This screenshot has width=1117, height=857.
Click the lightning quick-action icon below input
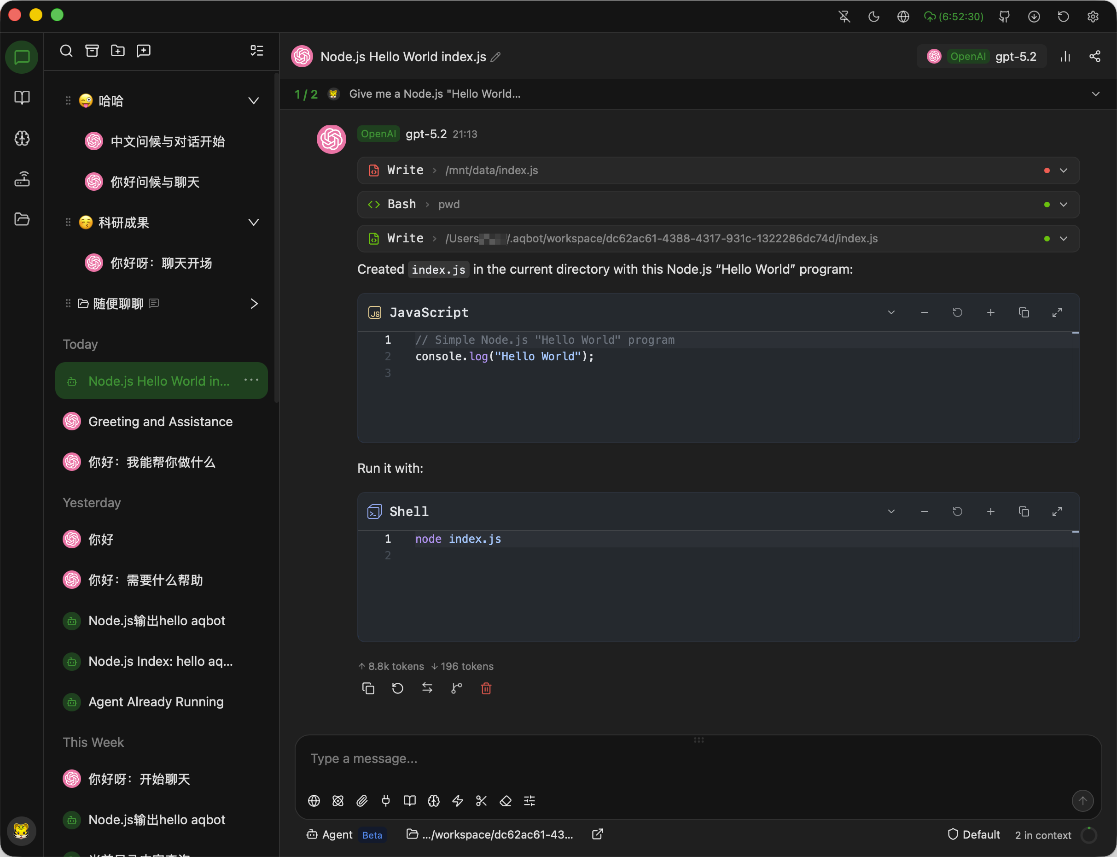[457, 801]
